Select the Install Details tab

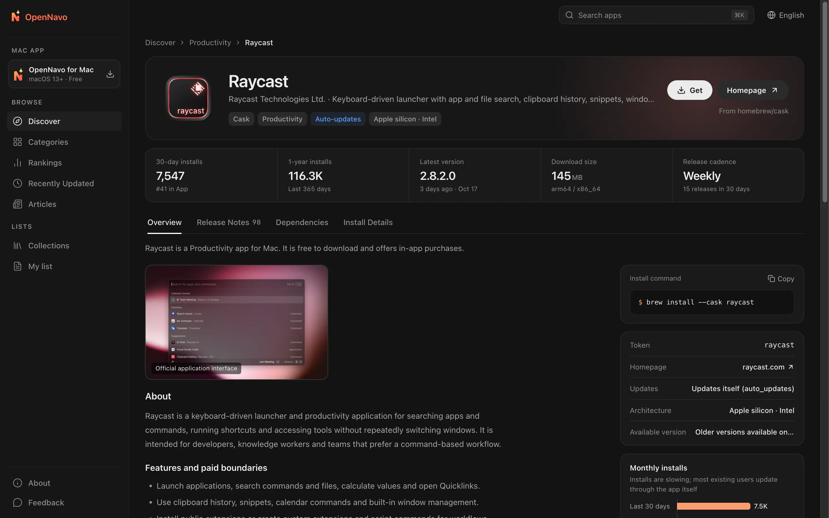pos(368,222)
